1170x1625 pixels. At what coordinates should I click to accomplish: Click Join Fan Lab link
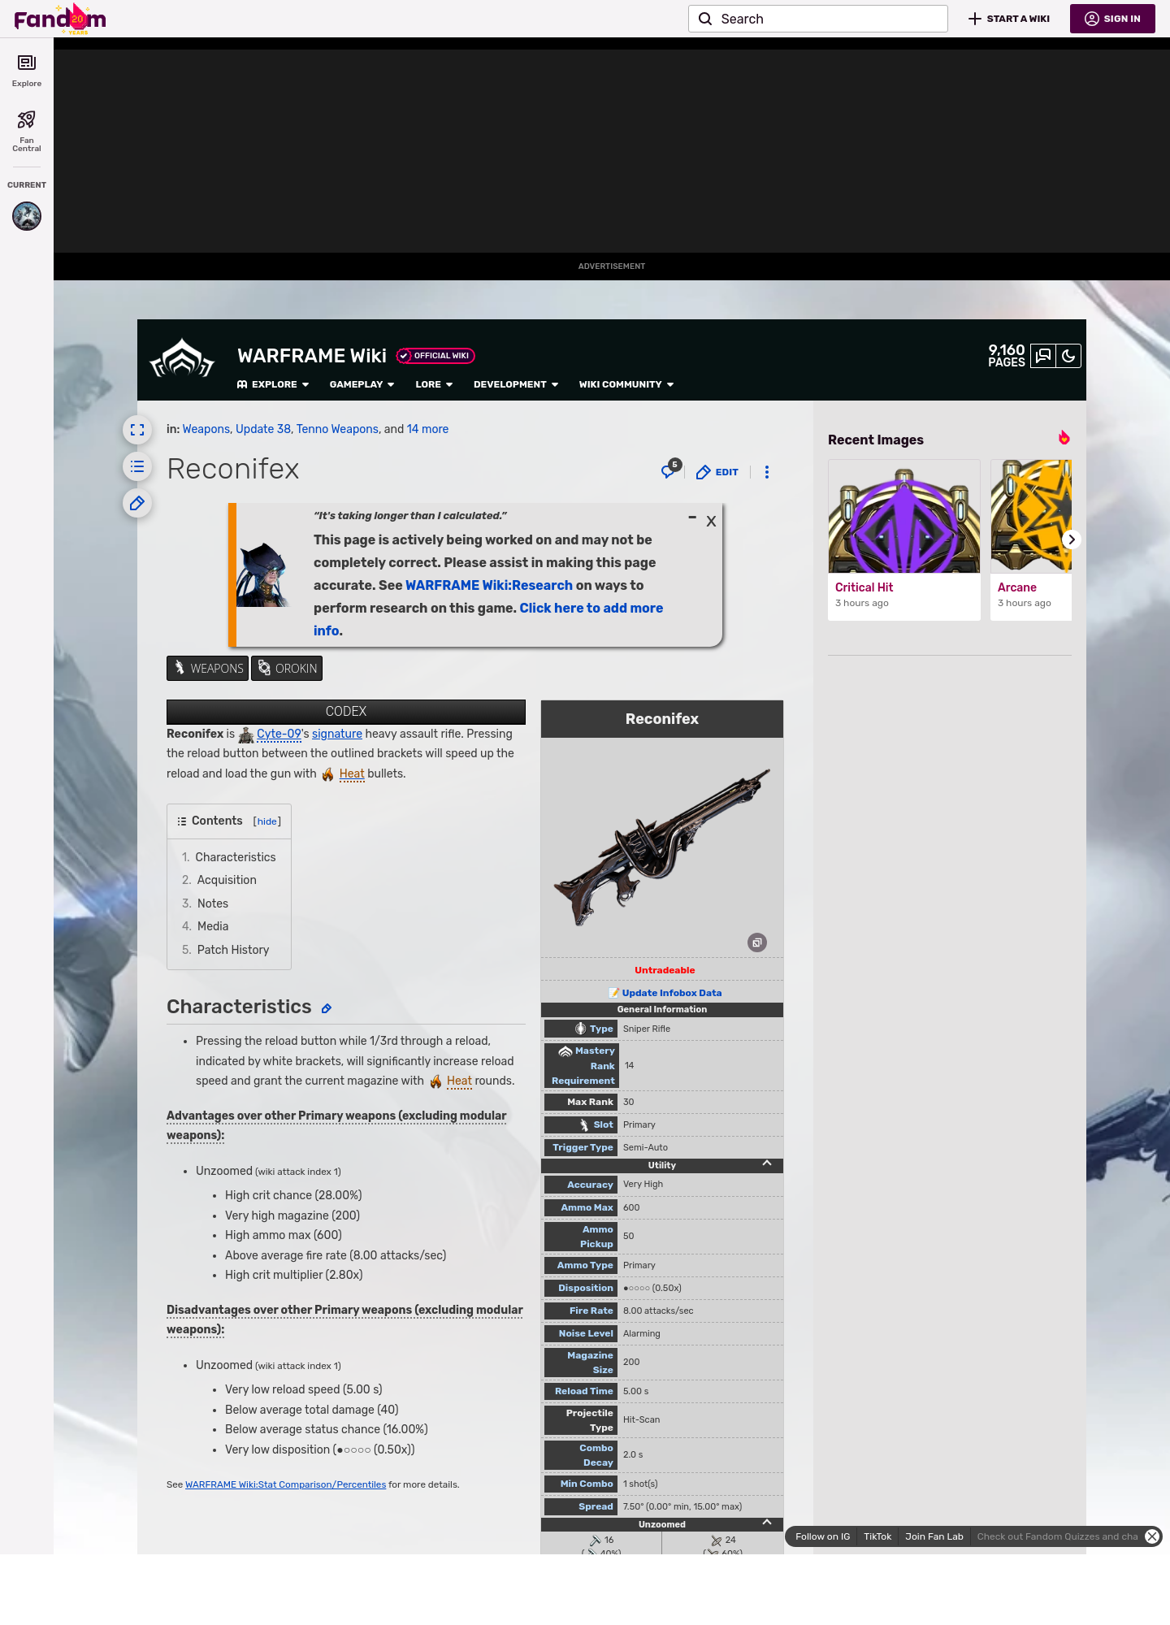pos(934,1536)
